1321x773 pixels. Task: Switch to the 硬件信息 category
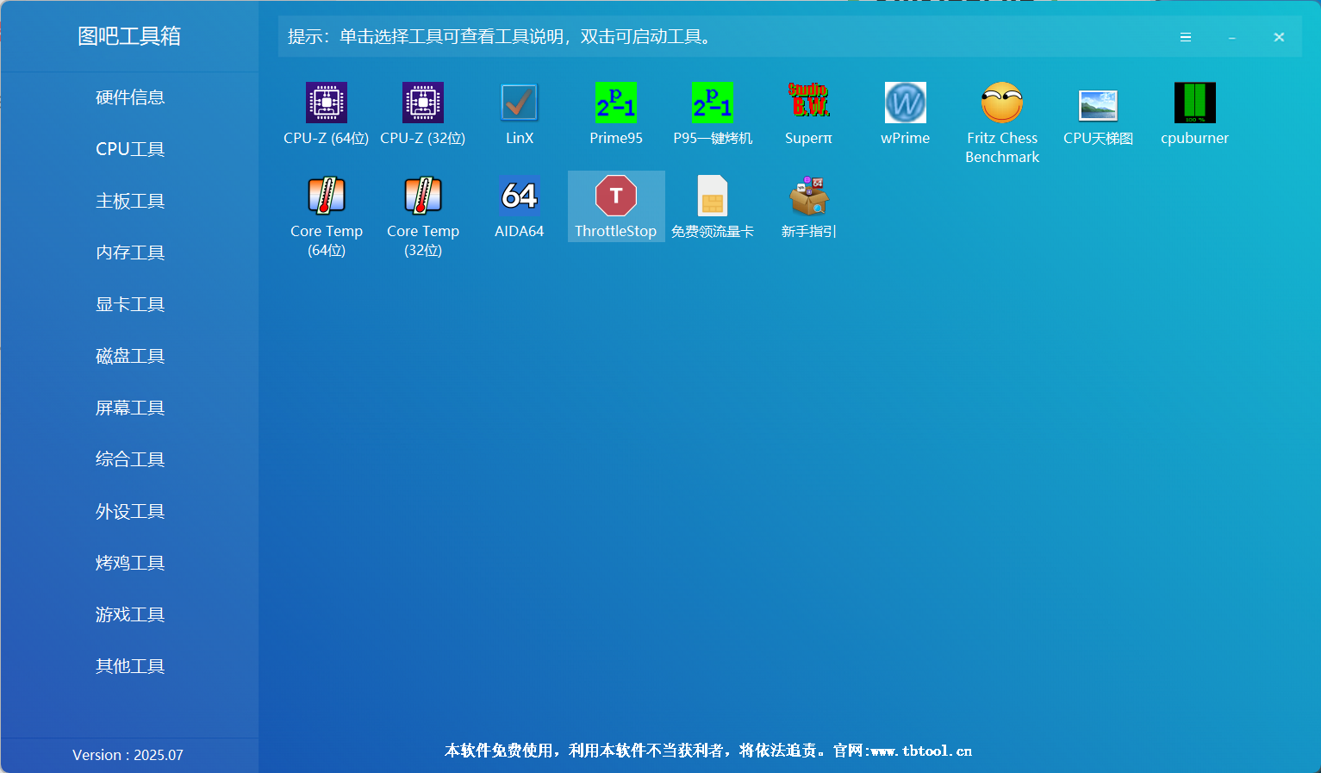click(x=130, y=97)
